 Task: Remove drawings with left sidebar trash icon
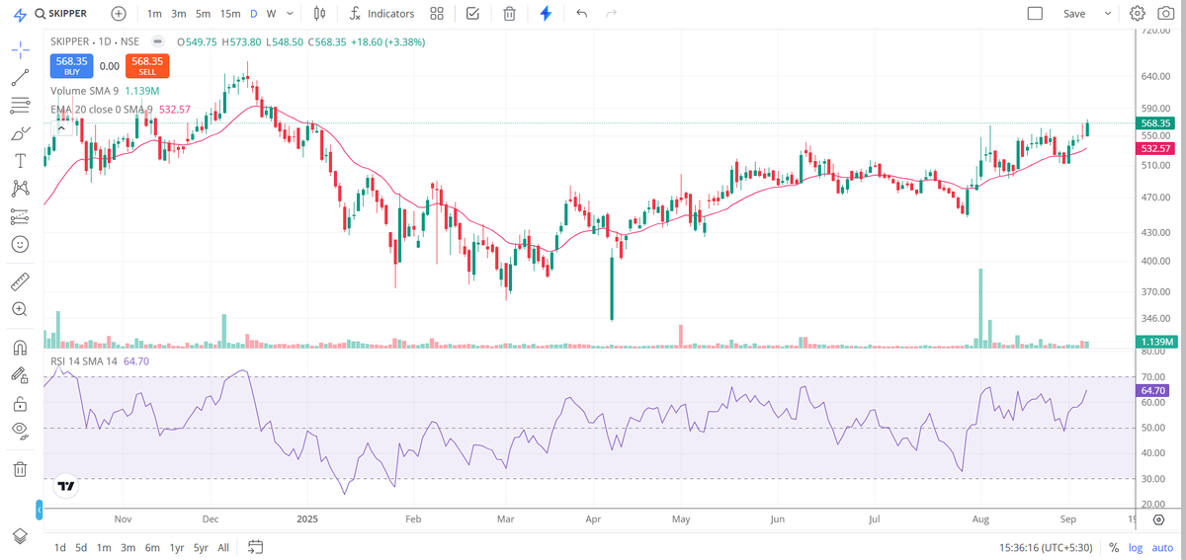point(20,469)
